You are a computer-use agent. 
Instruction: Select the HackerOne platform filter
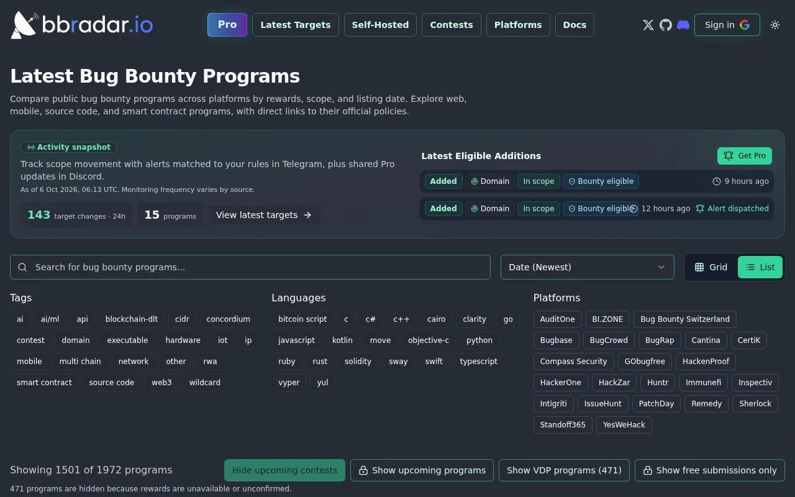[x=561, y=383]
